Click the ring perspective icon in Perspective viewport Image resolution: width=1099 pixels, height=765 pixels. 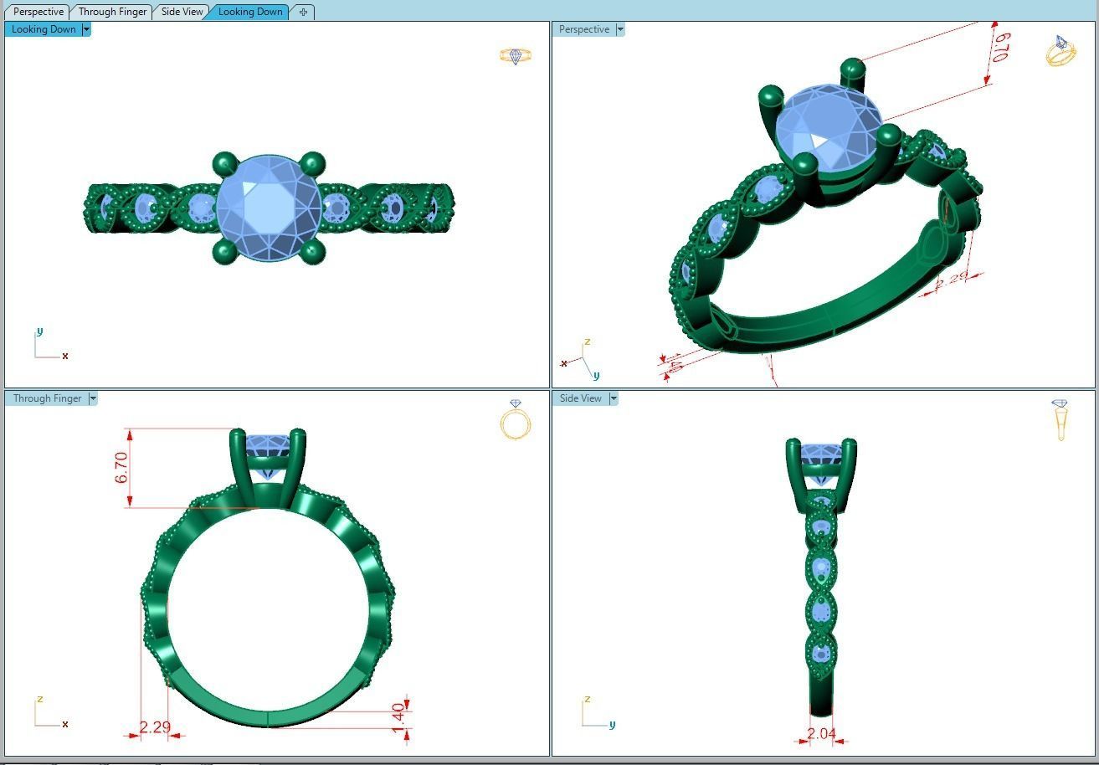1060,51
